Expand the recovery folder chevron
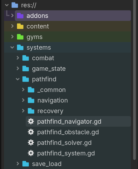Viewport: 138px width, 169px height. pyautogui.click(x=23, y=111)
